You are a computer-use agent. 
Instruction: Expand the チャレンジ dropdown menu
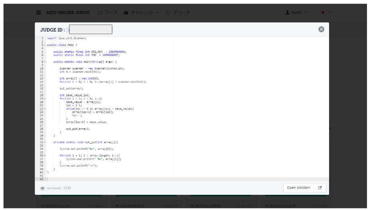(141, 12)
